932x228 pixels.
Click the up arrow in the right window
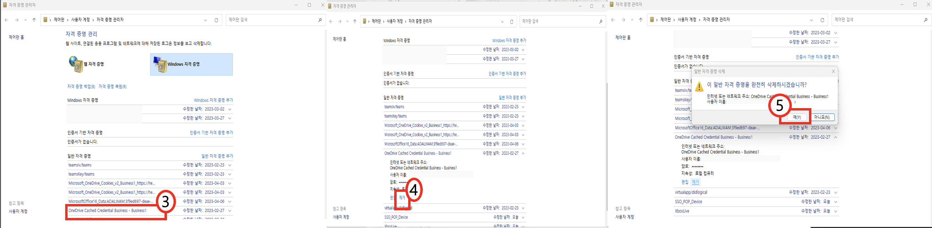(x=640, y=20)
